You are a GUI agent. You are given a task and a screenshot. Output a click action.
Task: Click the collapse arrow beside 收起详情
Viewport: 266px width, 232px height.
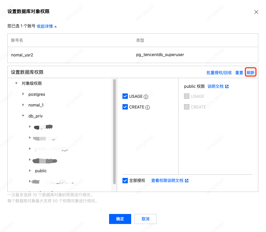(x=56, y=27)
